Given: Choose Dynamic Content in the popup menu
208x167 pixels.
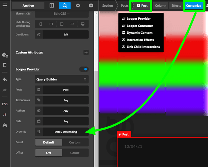Looking at the screenshot, I should pos(137,33).
